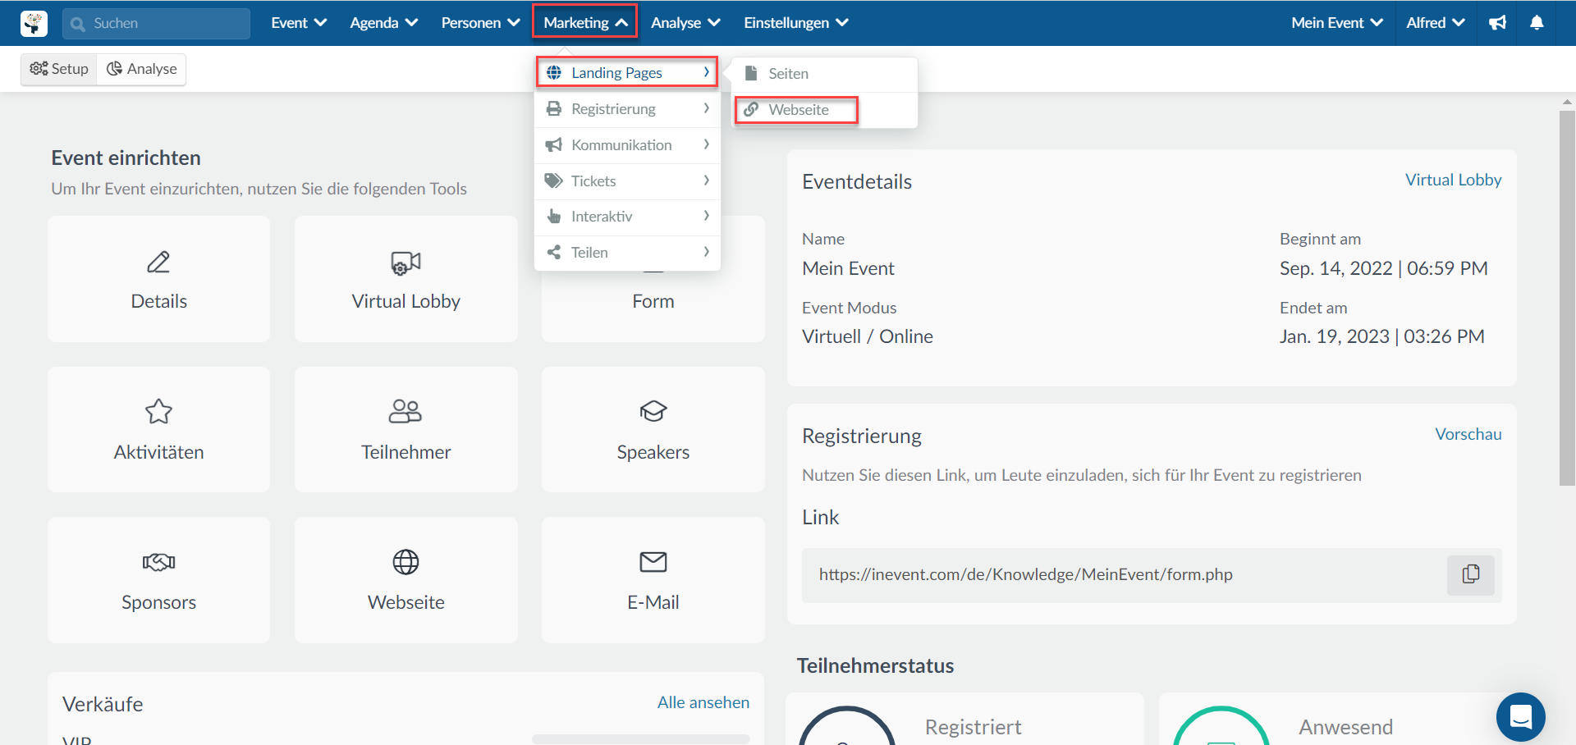Click the share icon beside Teilen
Image resolution: width=1576 pixels, height=745 pixels.
click(x=554, y=253)
